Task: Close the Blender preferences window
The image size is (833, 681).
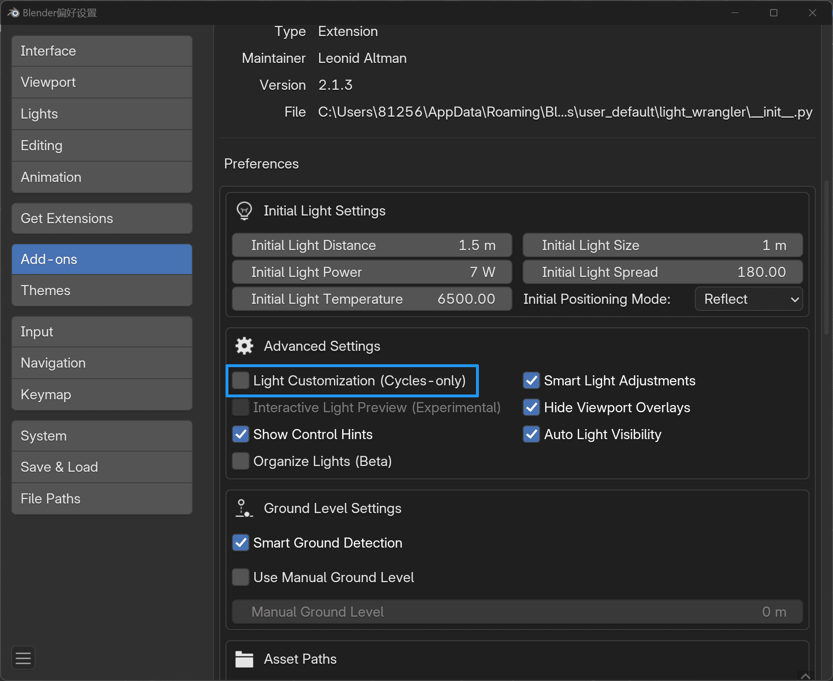Action: pyautogui.click(x=812, y=13)
